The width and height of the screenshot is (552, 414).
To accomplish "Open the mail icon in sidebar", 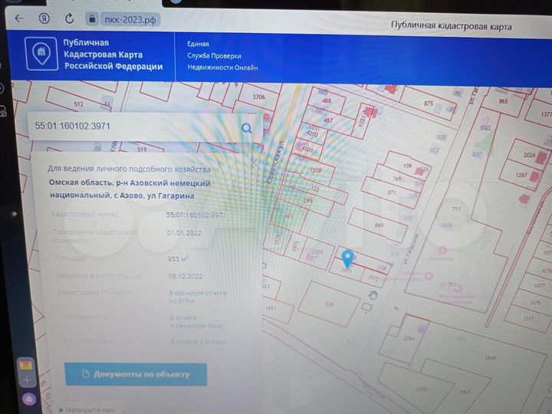I will coord(26,366).
